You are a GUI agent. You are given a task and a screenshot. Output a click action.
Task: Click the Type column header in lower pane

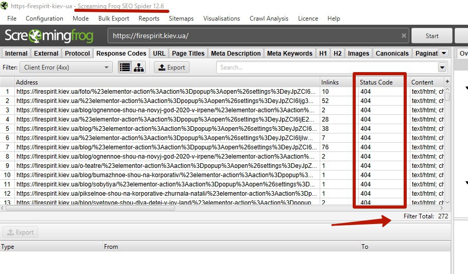click(x=51, y=247)
